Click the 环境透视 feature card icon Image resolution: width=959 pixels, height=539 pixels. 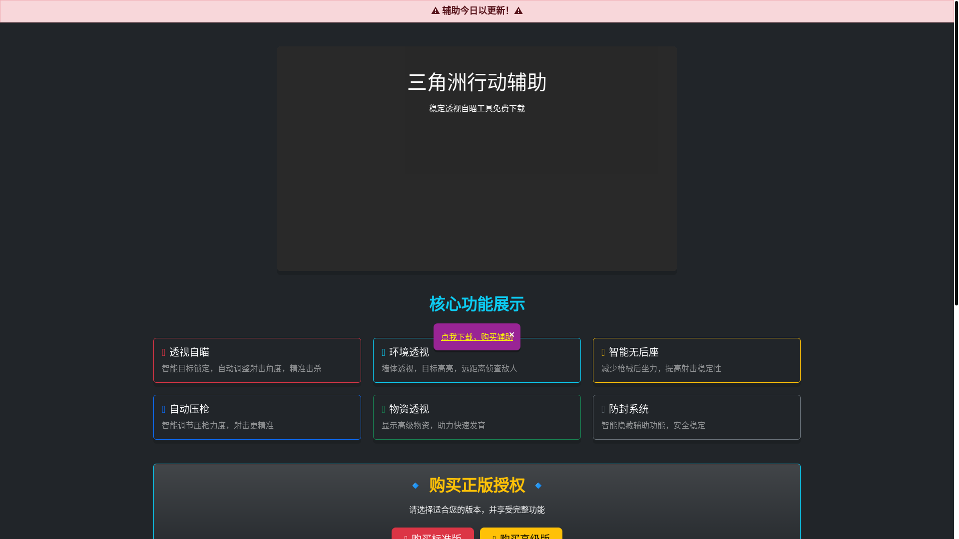[384, 352]
